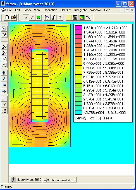Open the Edit menu
This screenshot has height=190, width=136.
(x=18, y=10)
